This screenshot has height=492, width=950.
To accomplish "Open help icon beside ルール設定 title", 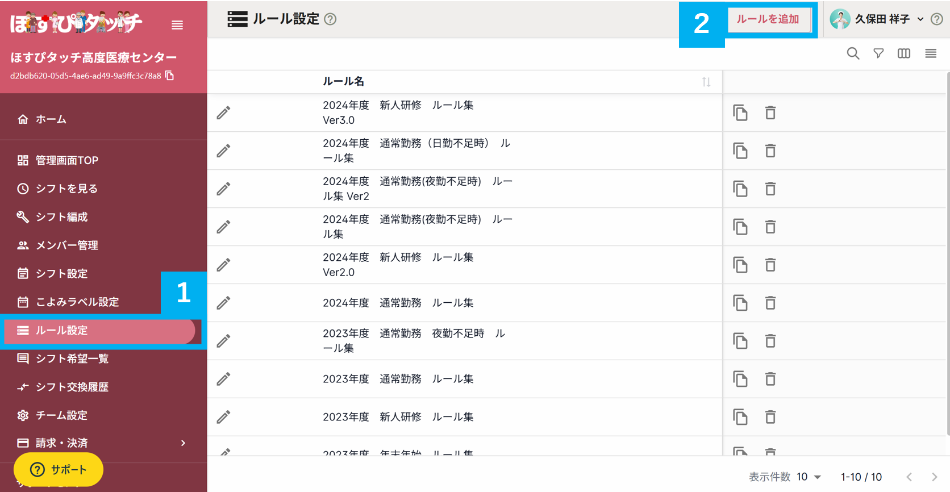I will coord(330,19).
